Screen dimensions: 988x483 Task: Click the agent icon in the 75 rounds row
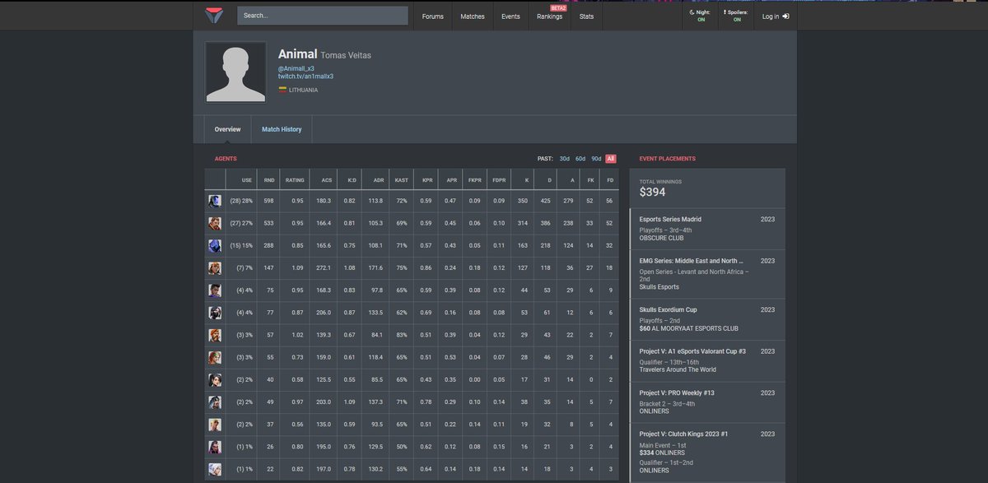[x=215, y=290]
